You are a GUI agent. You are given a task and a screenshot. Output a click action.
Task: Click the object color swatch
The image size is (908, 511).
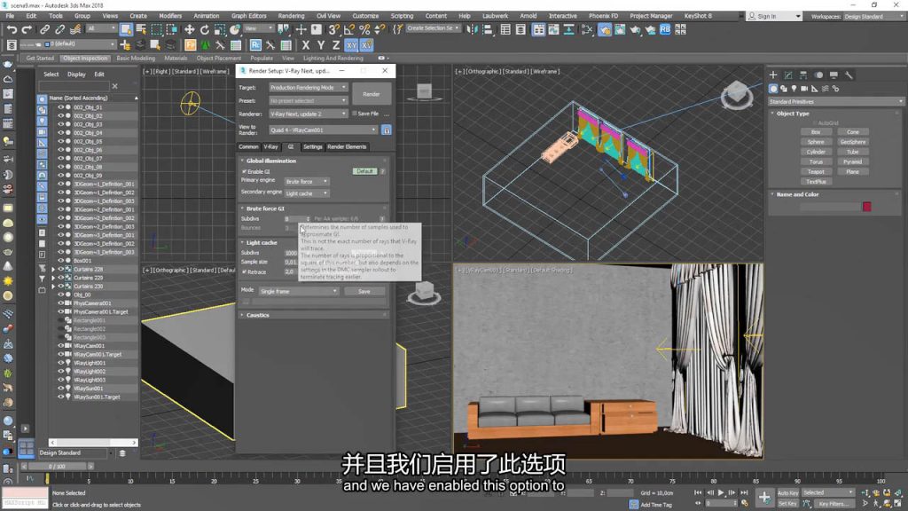pos(866,207)
